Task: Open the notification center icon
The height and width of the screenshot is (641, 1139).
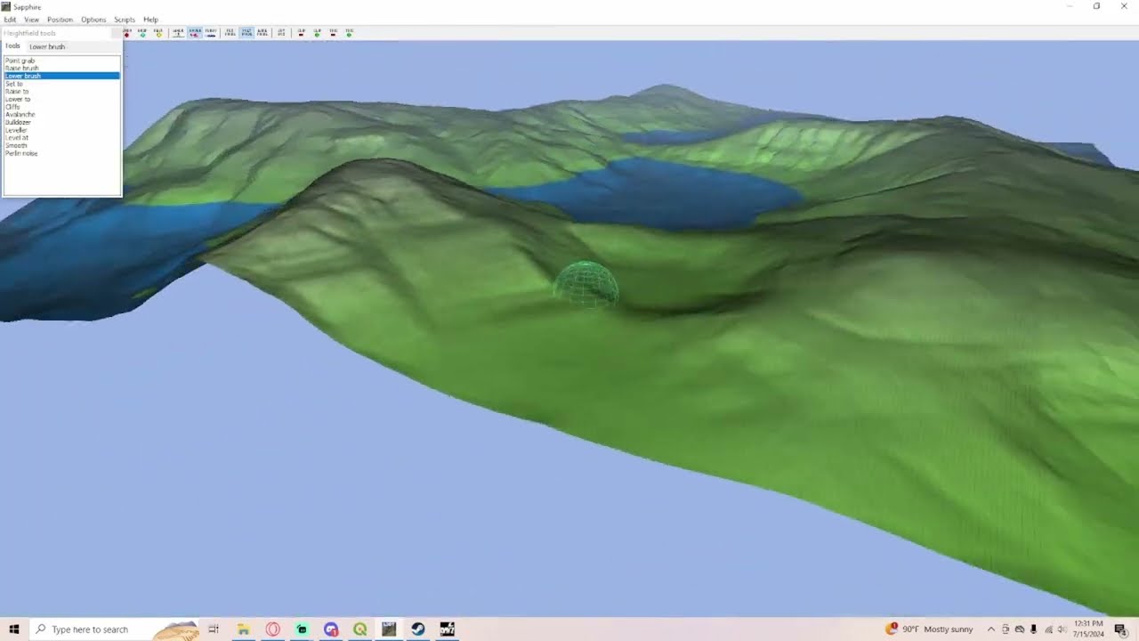Action: (x=1120, y=629)
